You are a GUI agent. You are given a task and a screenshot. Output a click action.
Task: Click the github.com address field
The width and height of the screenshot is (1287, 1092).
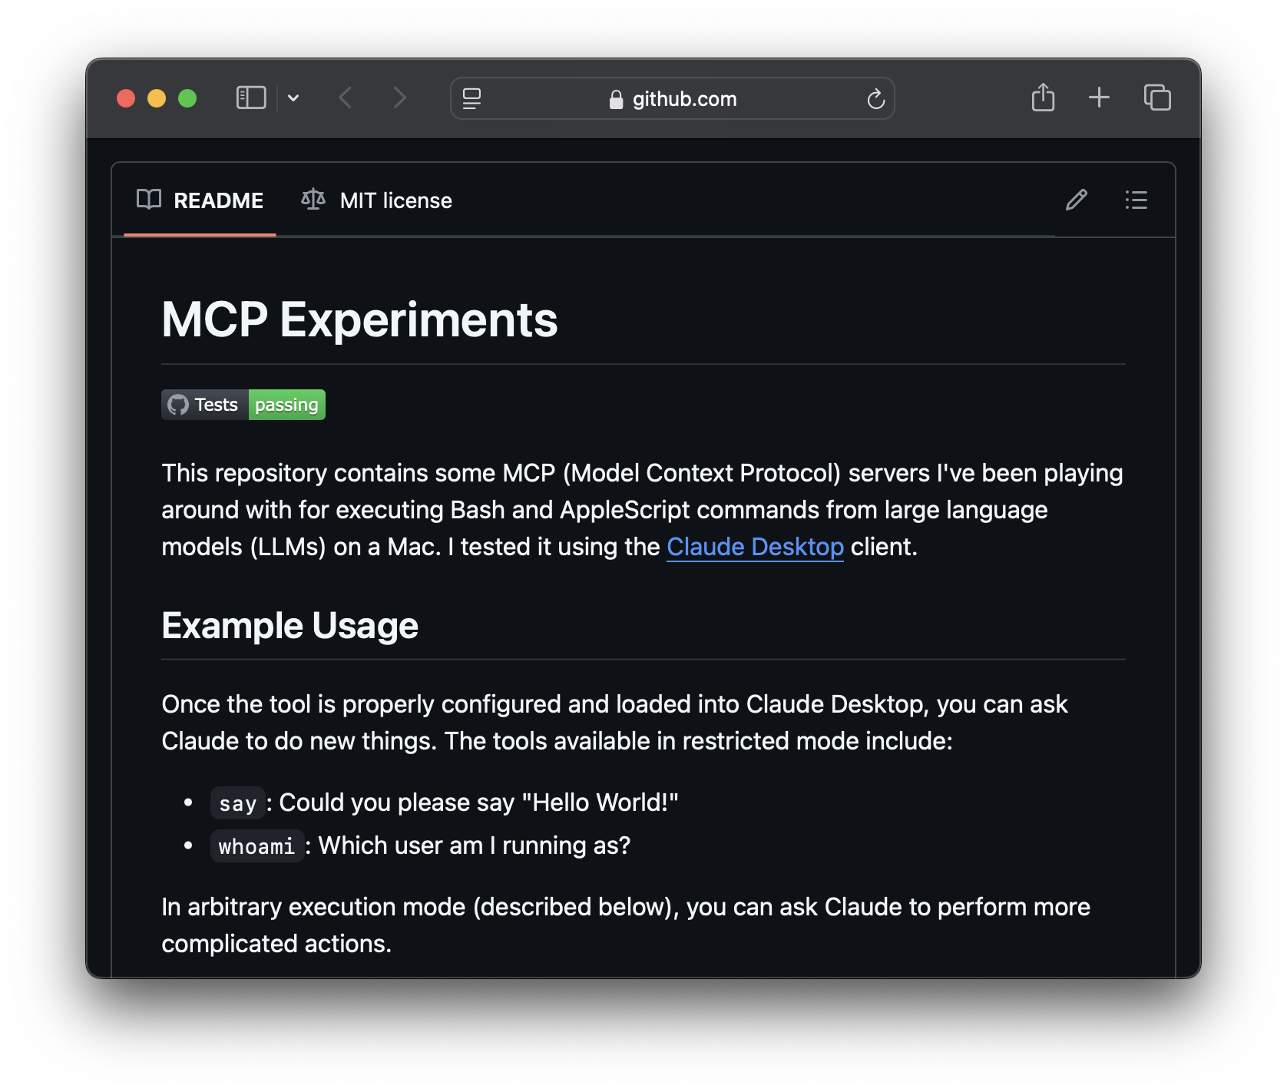[673, 98]
